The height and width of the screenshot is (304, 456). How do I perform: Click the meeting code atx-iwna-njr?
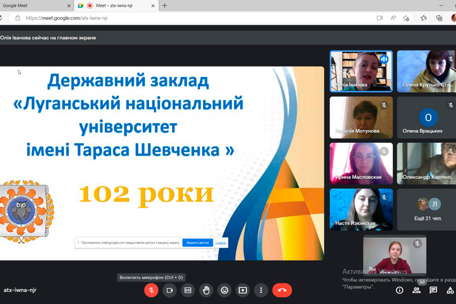pyautogui.click(x=20, y=290)
